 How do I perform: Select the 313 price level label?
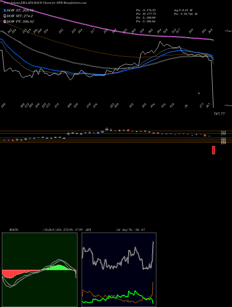pyautogui.click(x=223, y=132)
